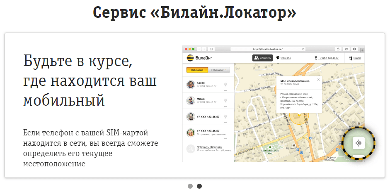Click the location pin for Костя
The width and height of the screenshot is (390, 194).
click(x=225, y=85)
